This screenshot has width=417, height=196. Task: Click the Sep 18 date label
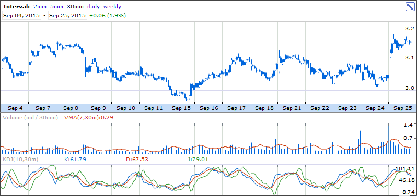[x=264, y=108]
